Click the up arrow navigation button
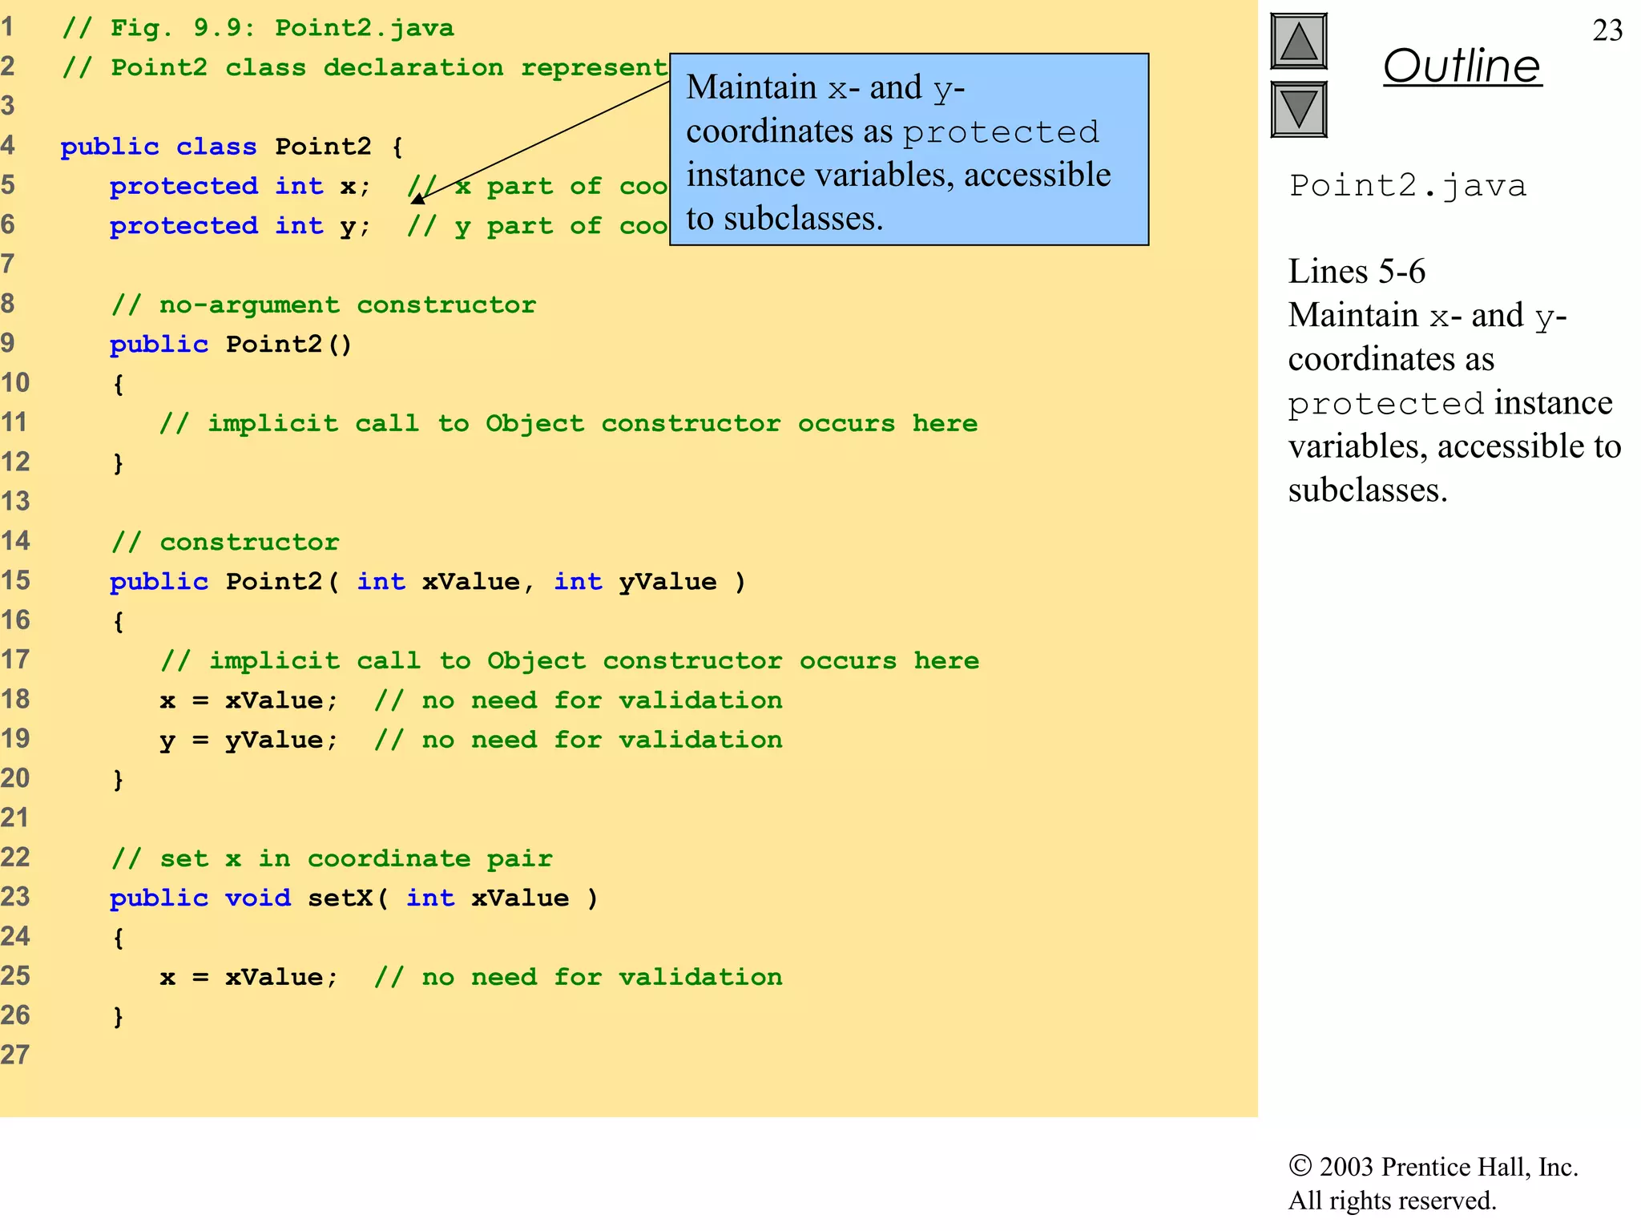Viewport: 1641px width, 1231px height. coord(1298,41)
